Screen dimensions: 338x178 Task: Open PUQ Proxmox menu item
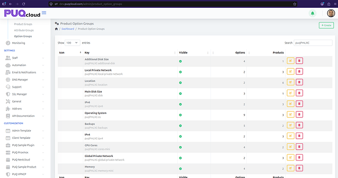(25, 153)
